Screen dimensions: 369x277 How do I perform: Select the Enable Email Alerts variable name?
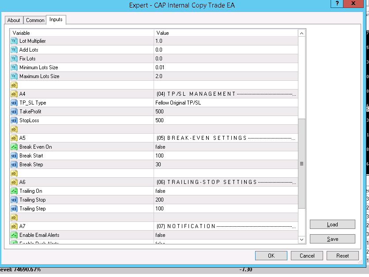[39, 235]
